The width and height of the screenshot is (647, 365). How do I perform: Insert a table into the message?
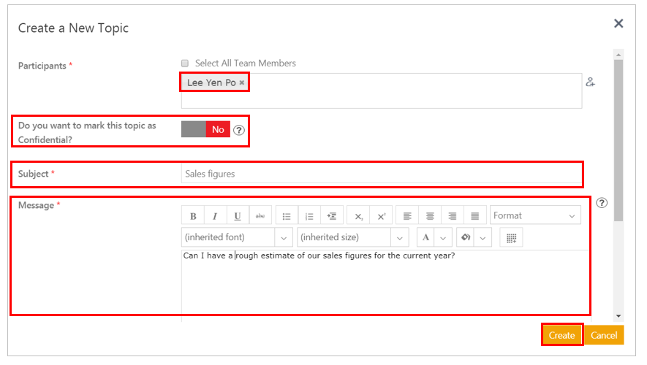pos(512,238)
